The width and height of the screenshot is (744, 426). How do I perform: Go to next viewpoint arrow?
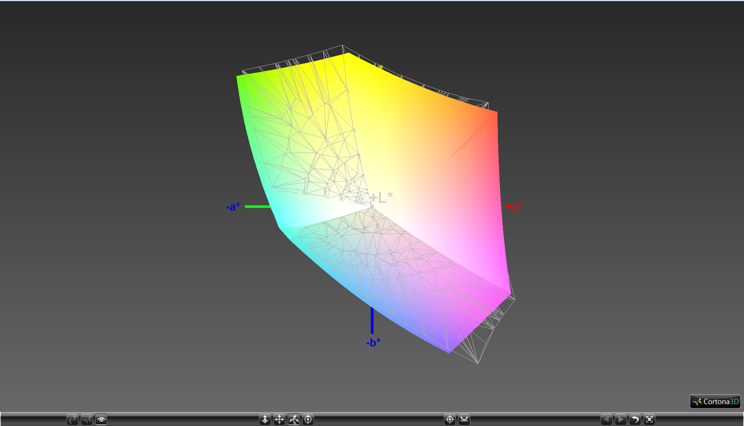(621, 419)
